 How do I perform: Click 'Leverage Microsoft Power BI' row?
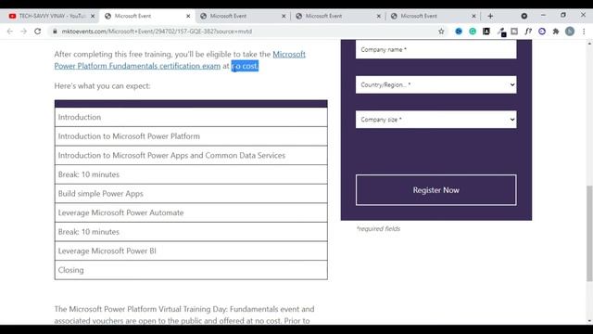(191, 250)
